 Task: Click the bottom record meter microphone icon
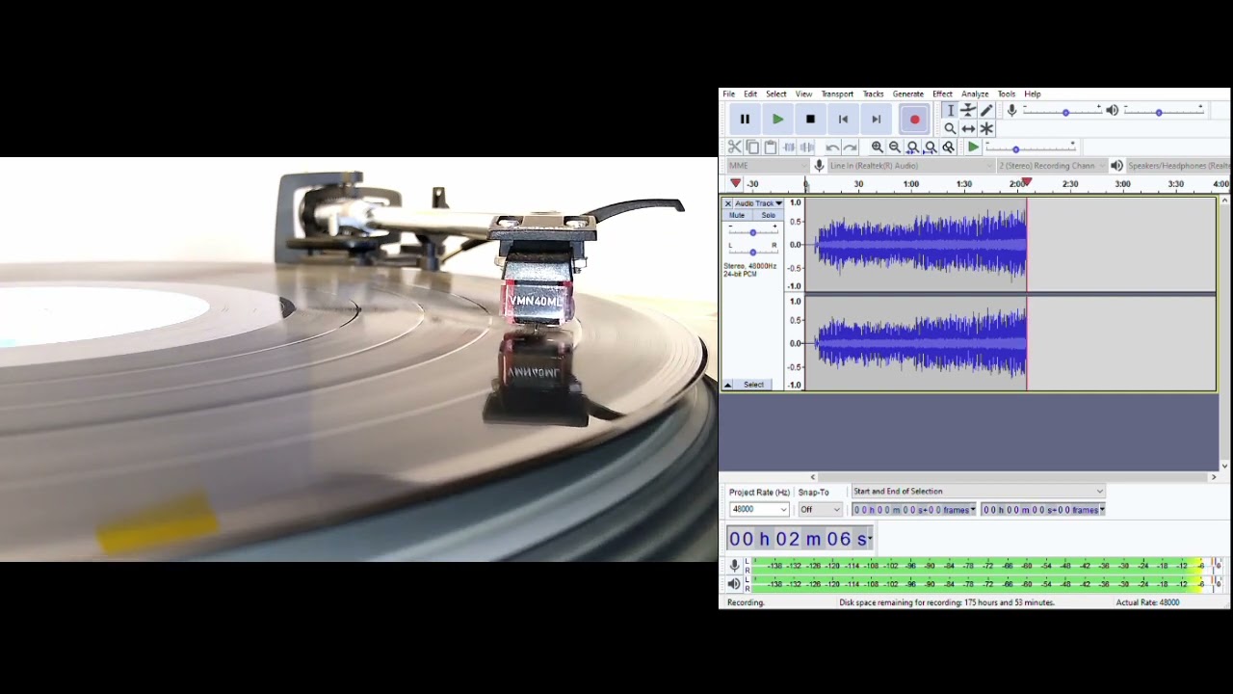734,566
